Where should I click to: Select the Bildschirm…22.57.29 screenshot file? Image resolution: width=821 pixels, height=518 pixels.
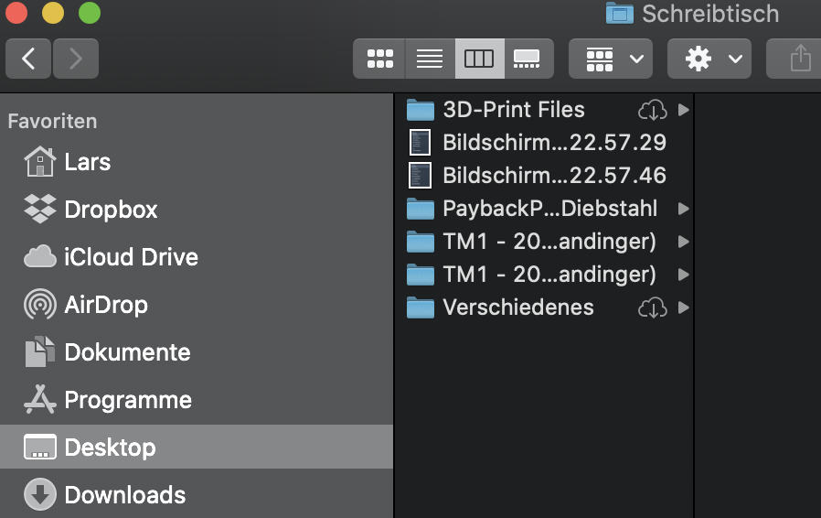tap(553, 143)
